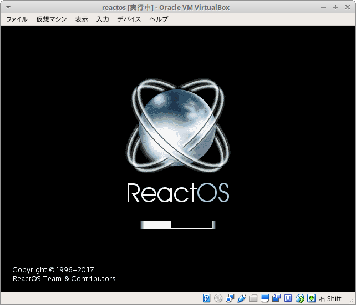The width and height of the screenshot is (356, 305).
Task: Click the USB devices icon
Action: coord(242,298)
